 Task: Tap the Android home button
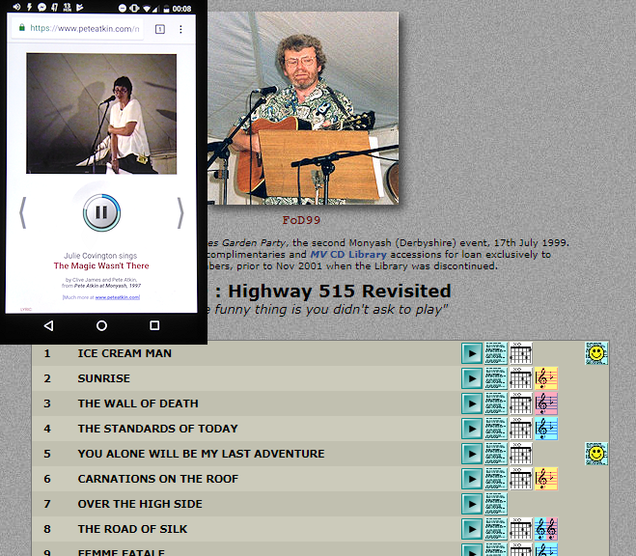pyautogui.click(x=101, y=325)
